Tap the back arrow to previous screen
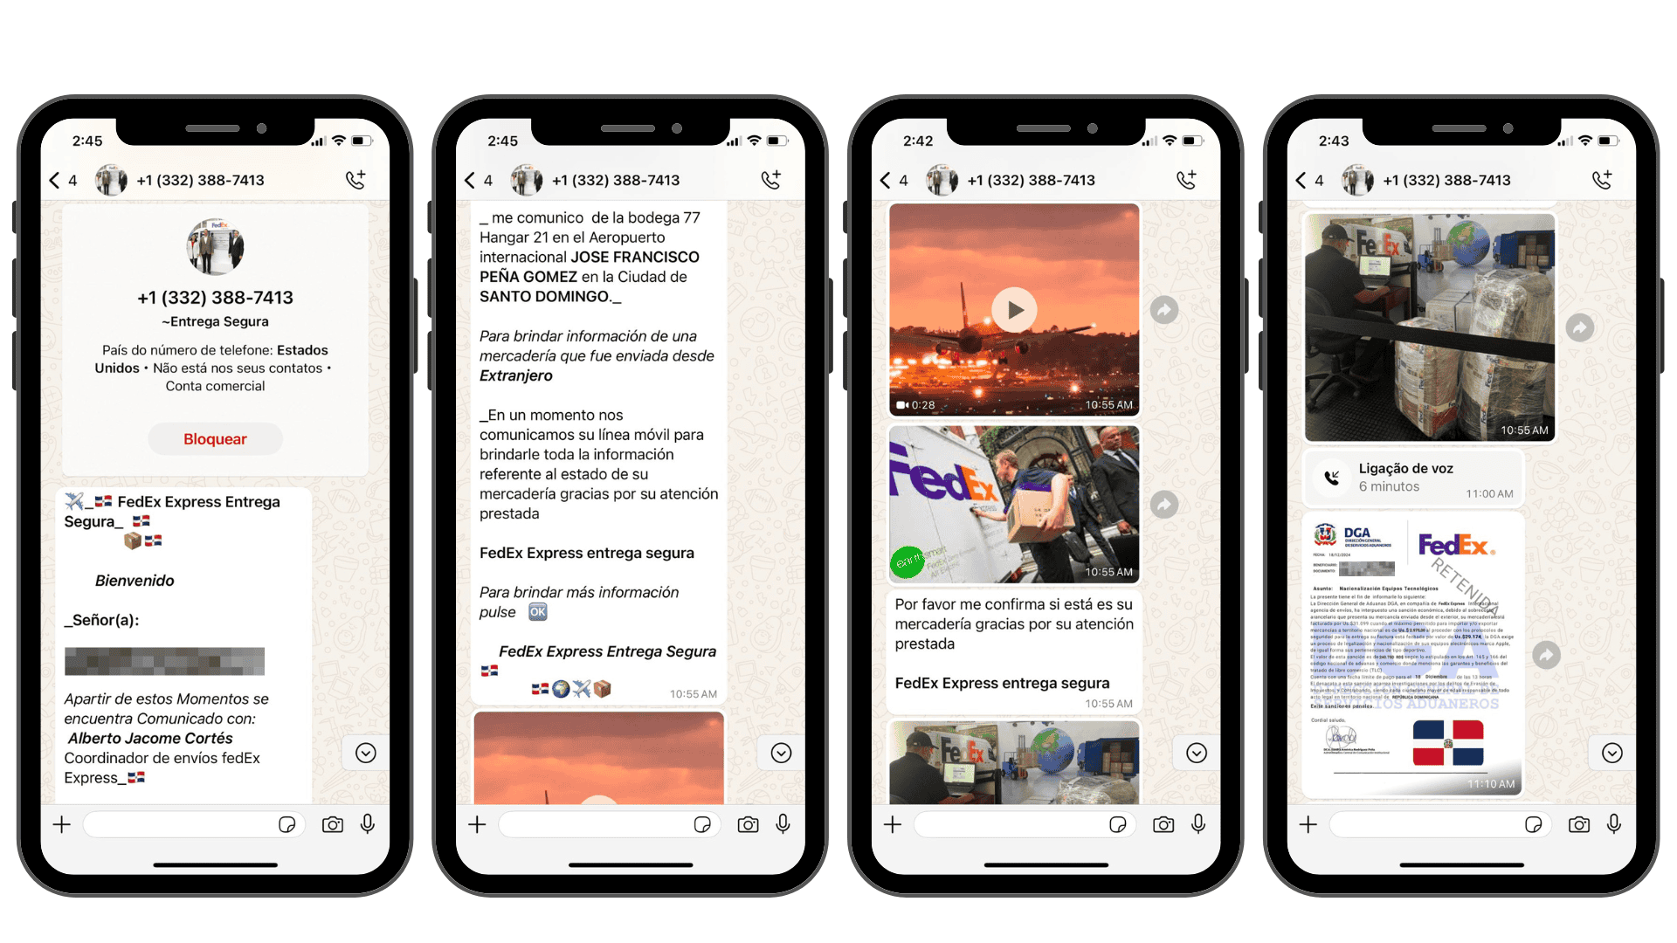The height and width of the screenshot is (943, 1677). 59,176
